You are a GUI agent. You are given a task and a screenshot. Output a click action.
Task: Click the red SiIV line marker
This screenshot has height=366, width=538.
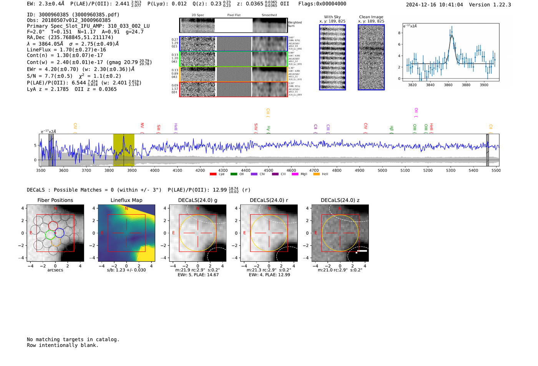pyautogui.click(x=256, y=128)
